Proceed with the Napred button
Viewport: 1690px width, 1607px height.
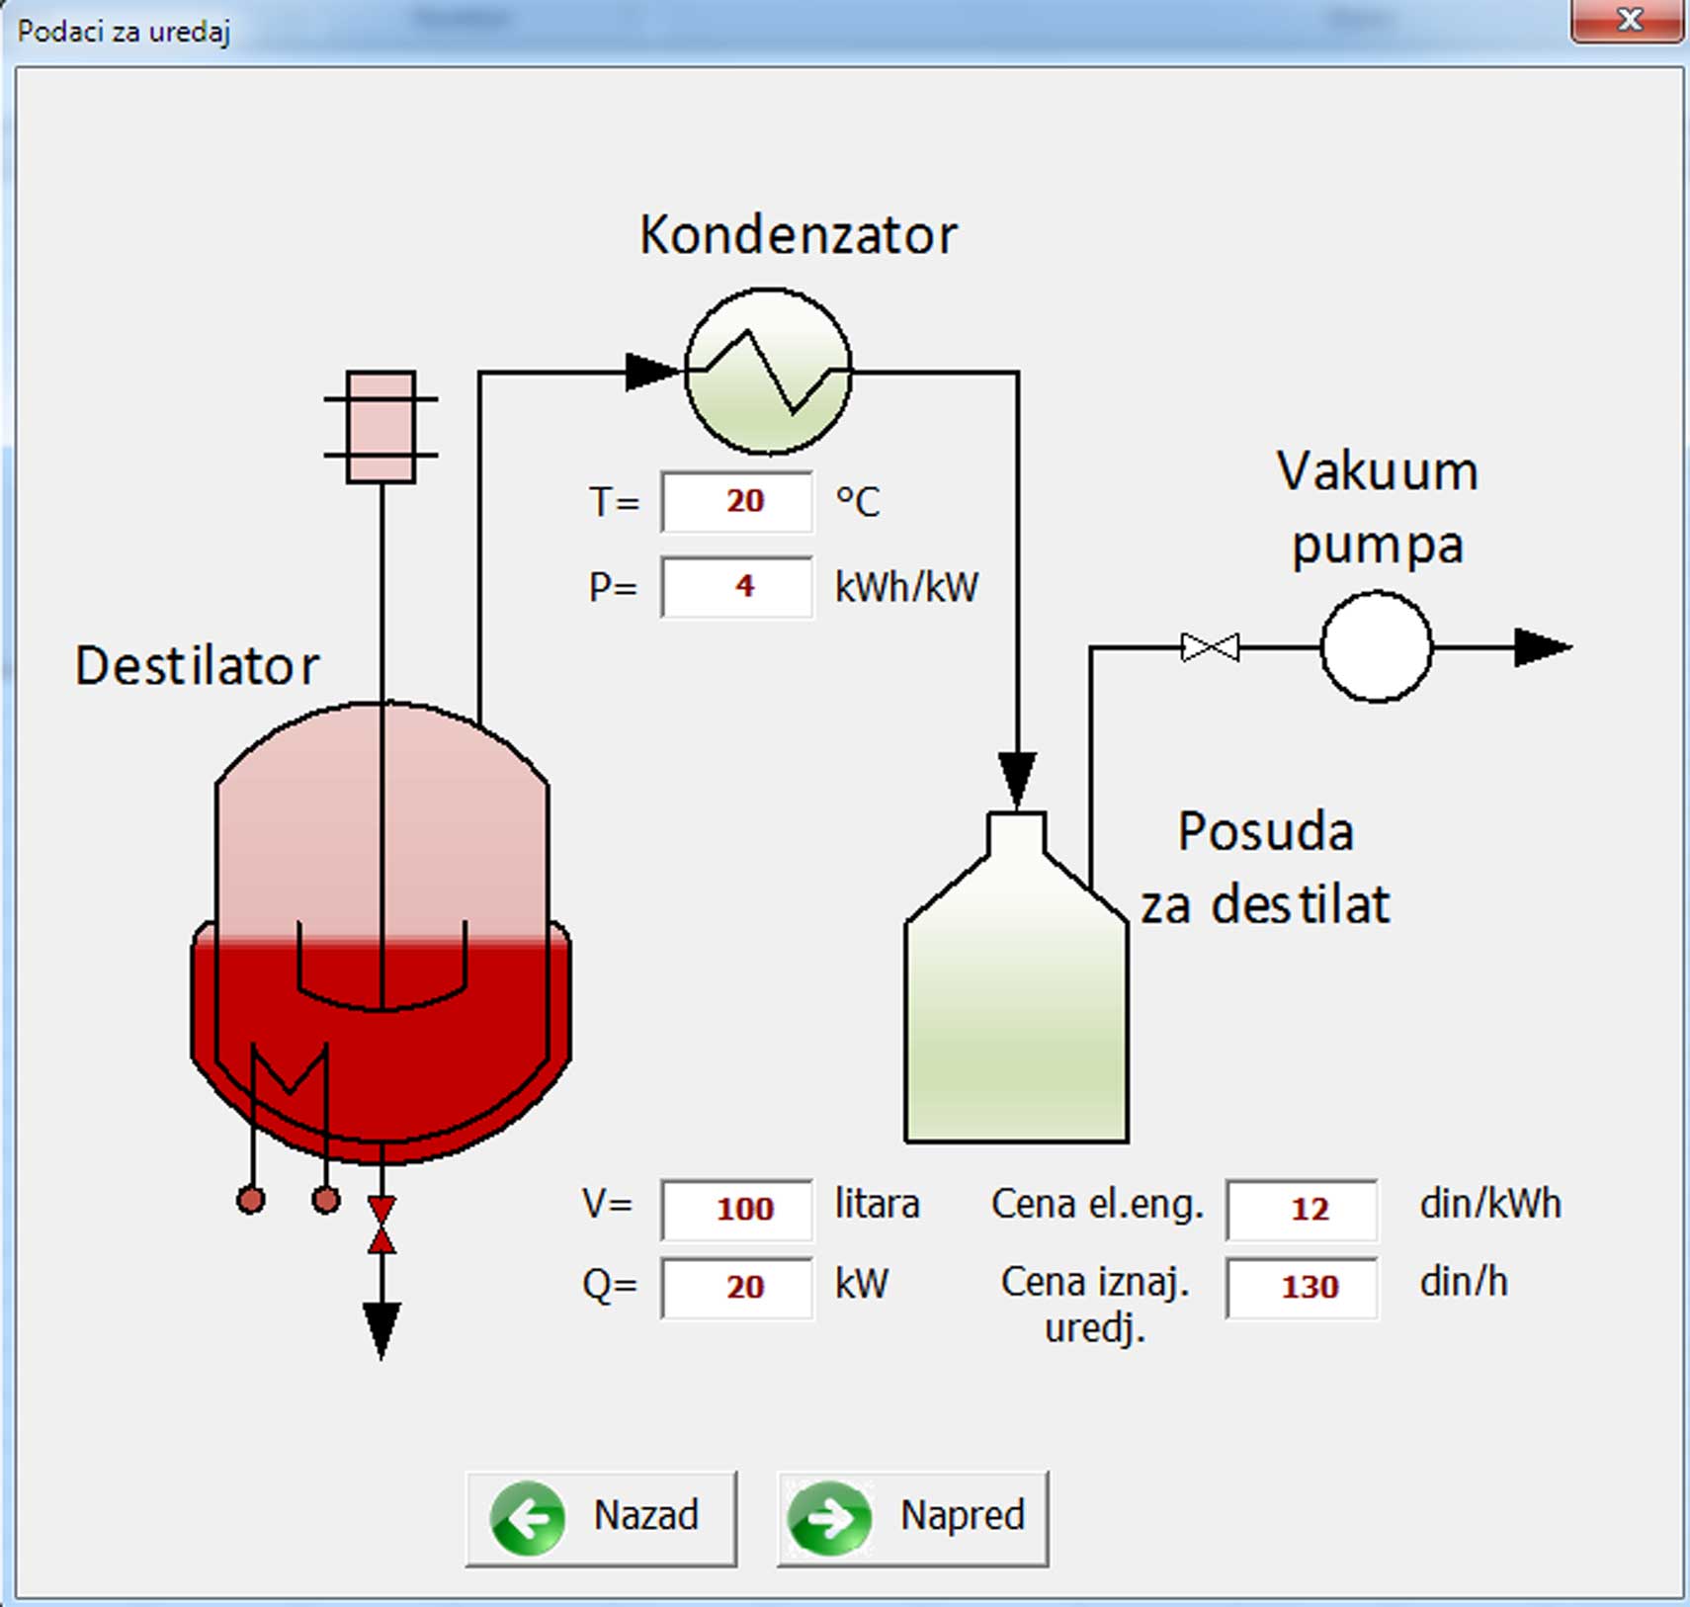coord(912,1517)
